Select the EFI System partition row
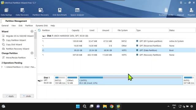Screen dimensions: 196x110 pyautogui.click(x=119, y=41)
